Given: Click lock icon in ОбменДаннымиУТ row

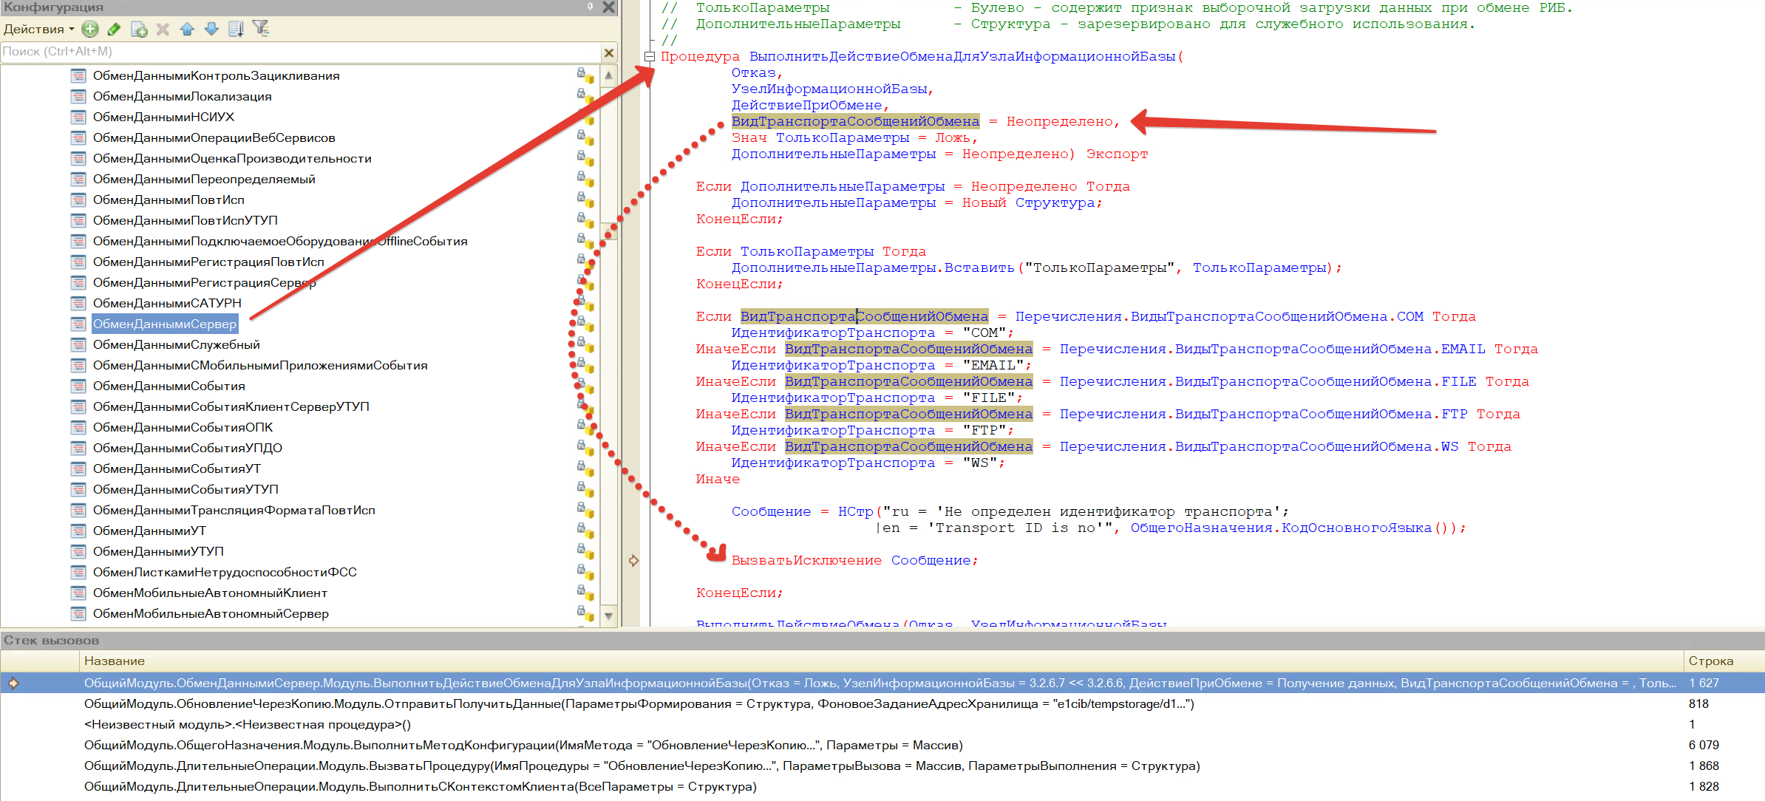Looking at the screenshot, I should [x=585, y=530].
